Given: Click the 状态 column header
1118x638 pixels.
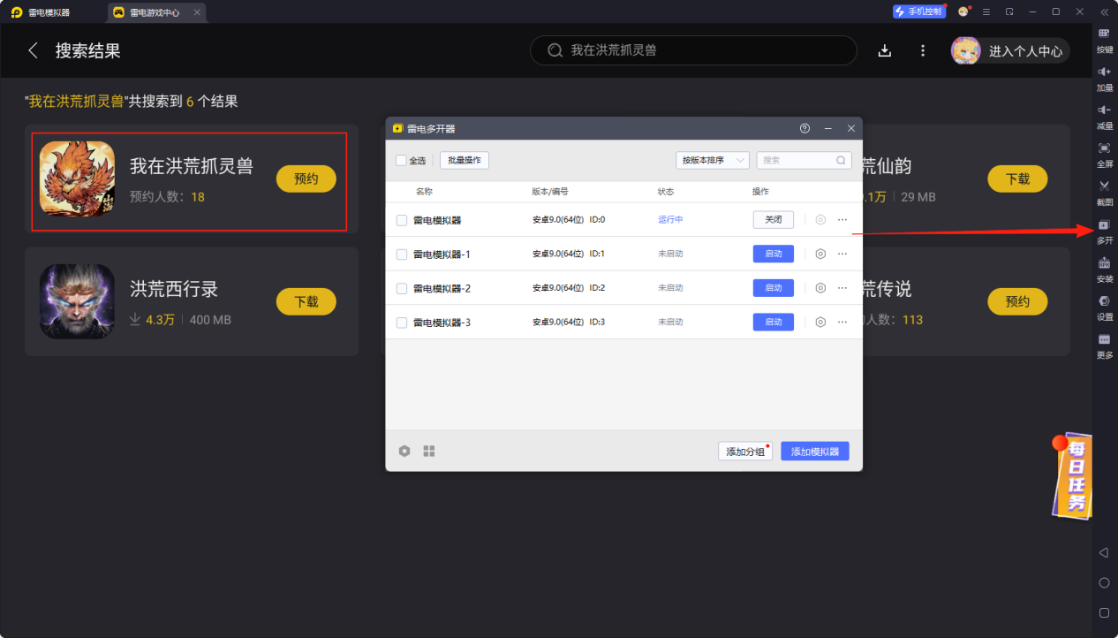Looking at the screenshot, I should tap(666, 192).
